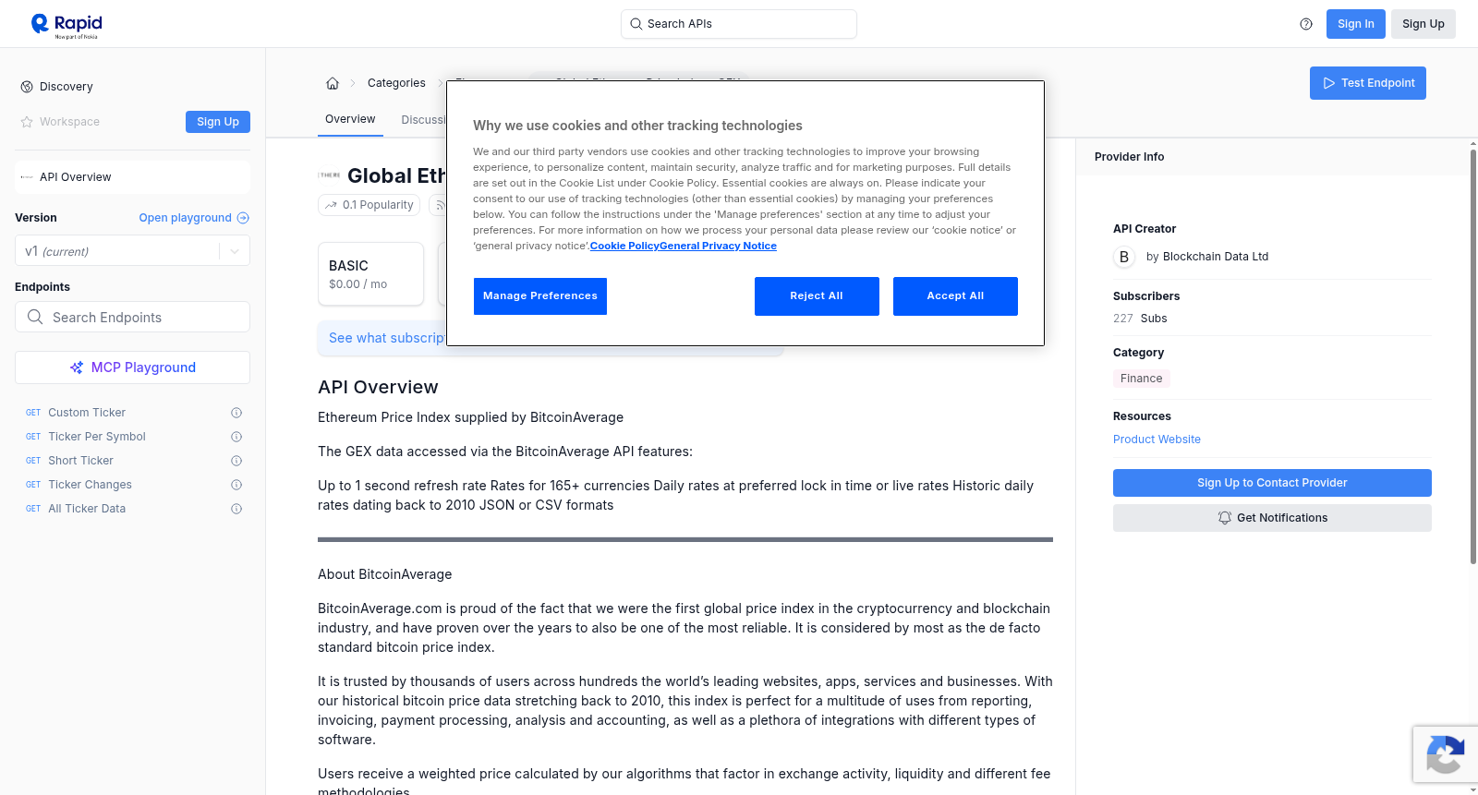
Task: Click the Workspace star icon
Action: [x=27, y=122]
